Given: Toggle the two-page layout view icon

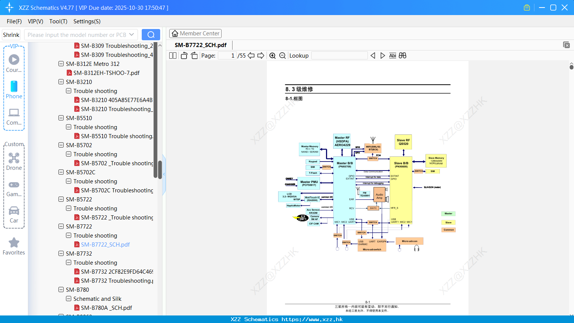Looking at the screenshot, I should click(x=173, y=55).
